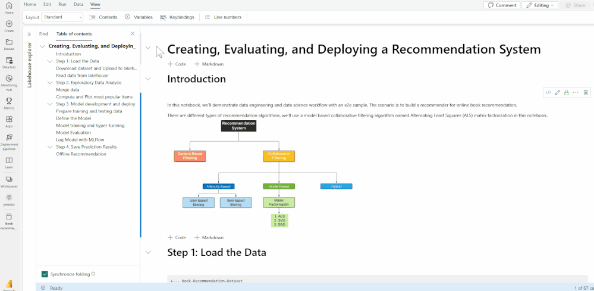Collapse the Introduction section chevron

148,79
